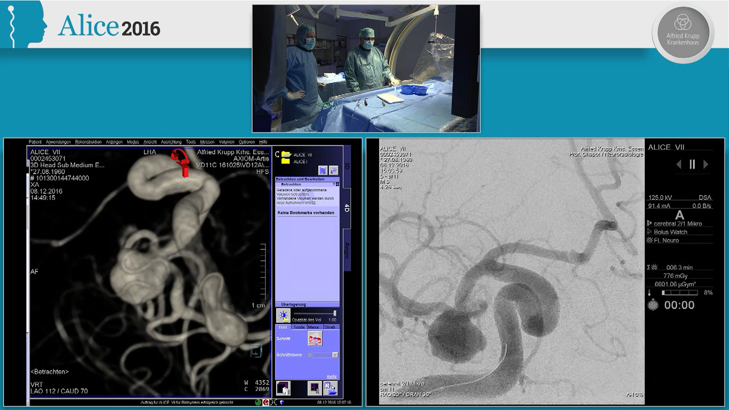729x410 pixels.
Task: Select the ALICE I folder entry
Action: 300,161
